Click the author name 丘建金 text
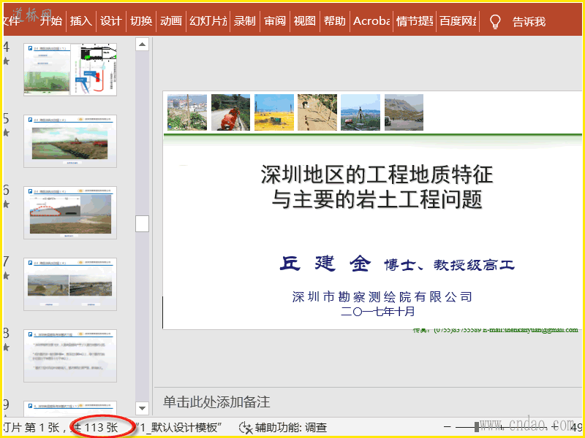The image size is (585, 438). coord(325,264)
